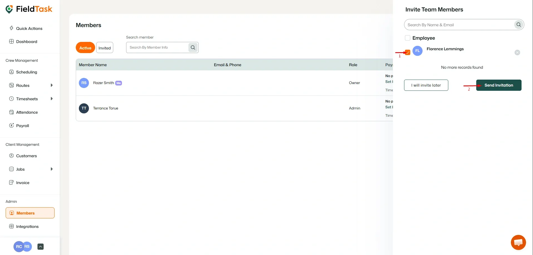Open the Payroll section
The image size is (533, 255).
(x=22, y=125)
